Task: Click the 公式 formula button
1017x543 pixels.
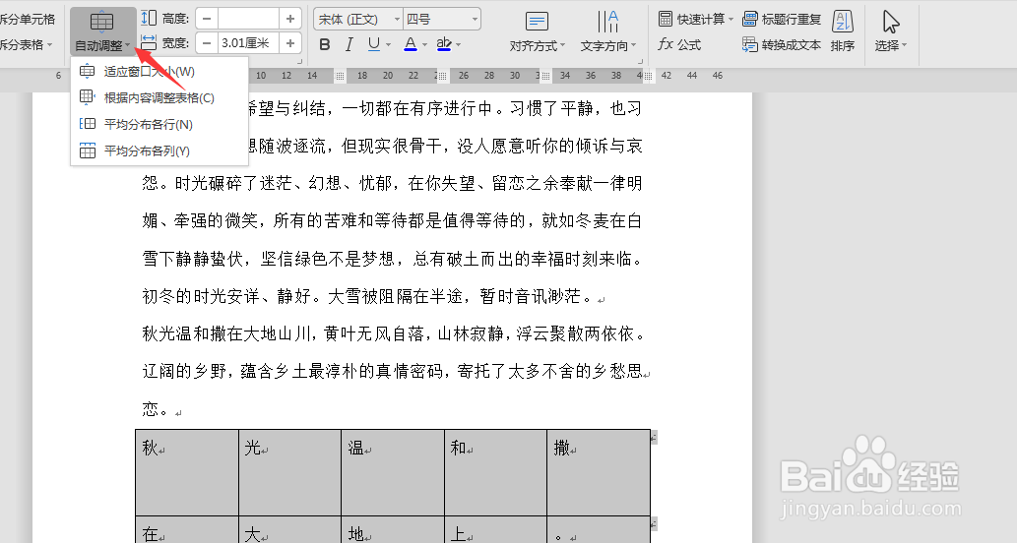Action: pyautogui.click(x=679, y=44)
